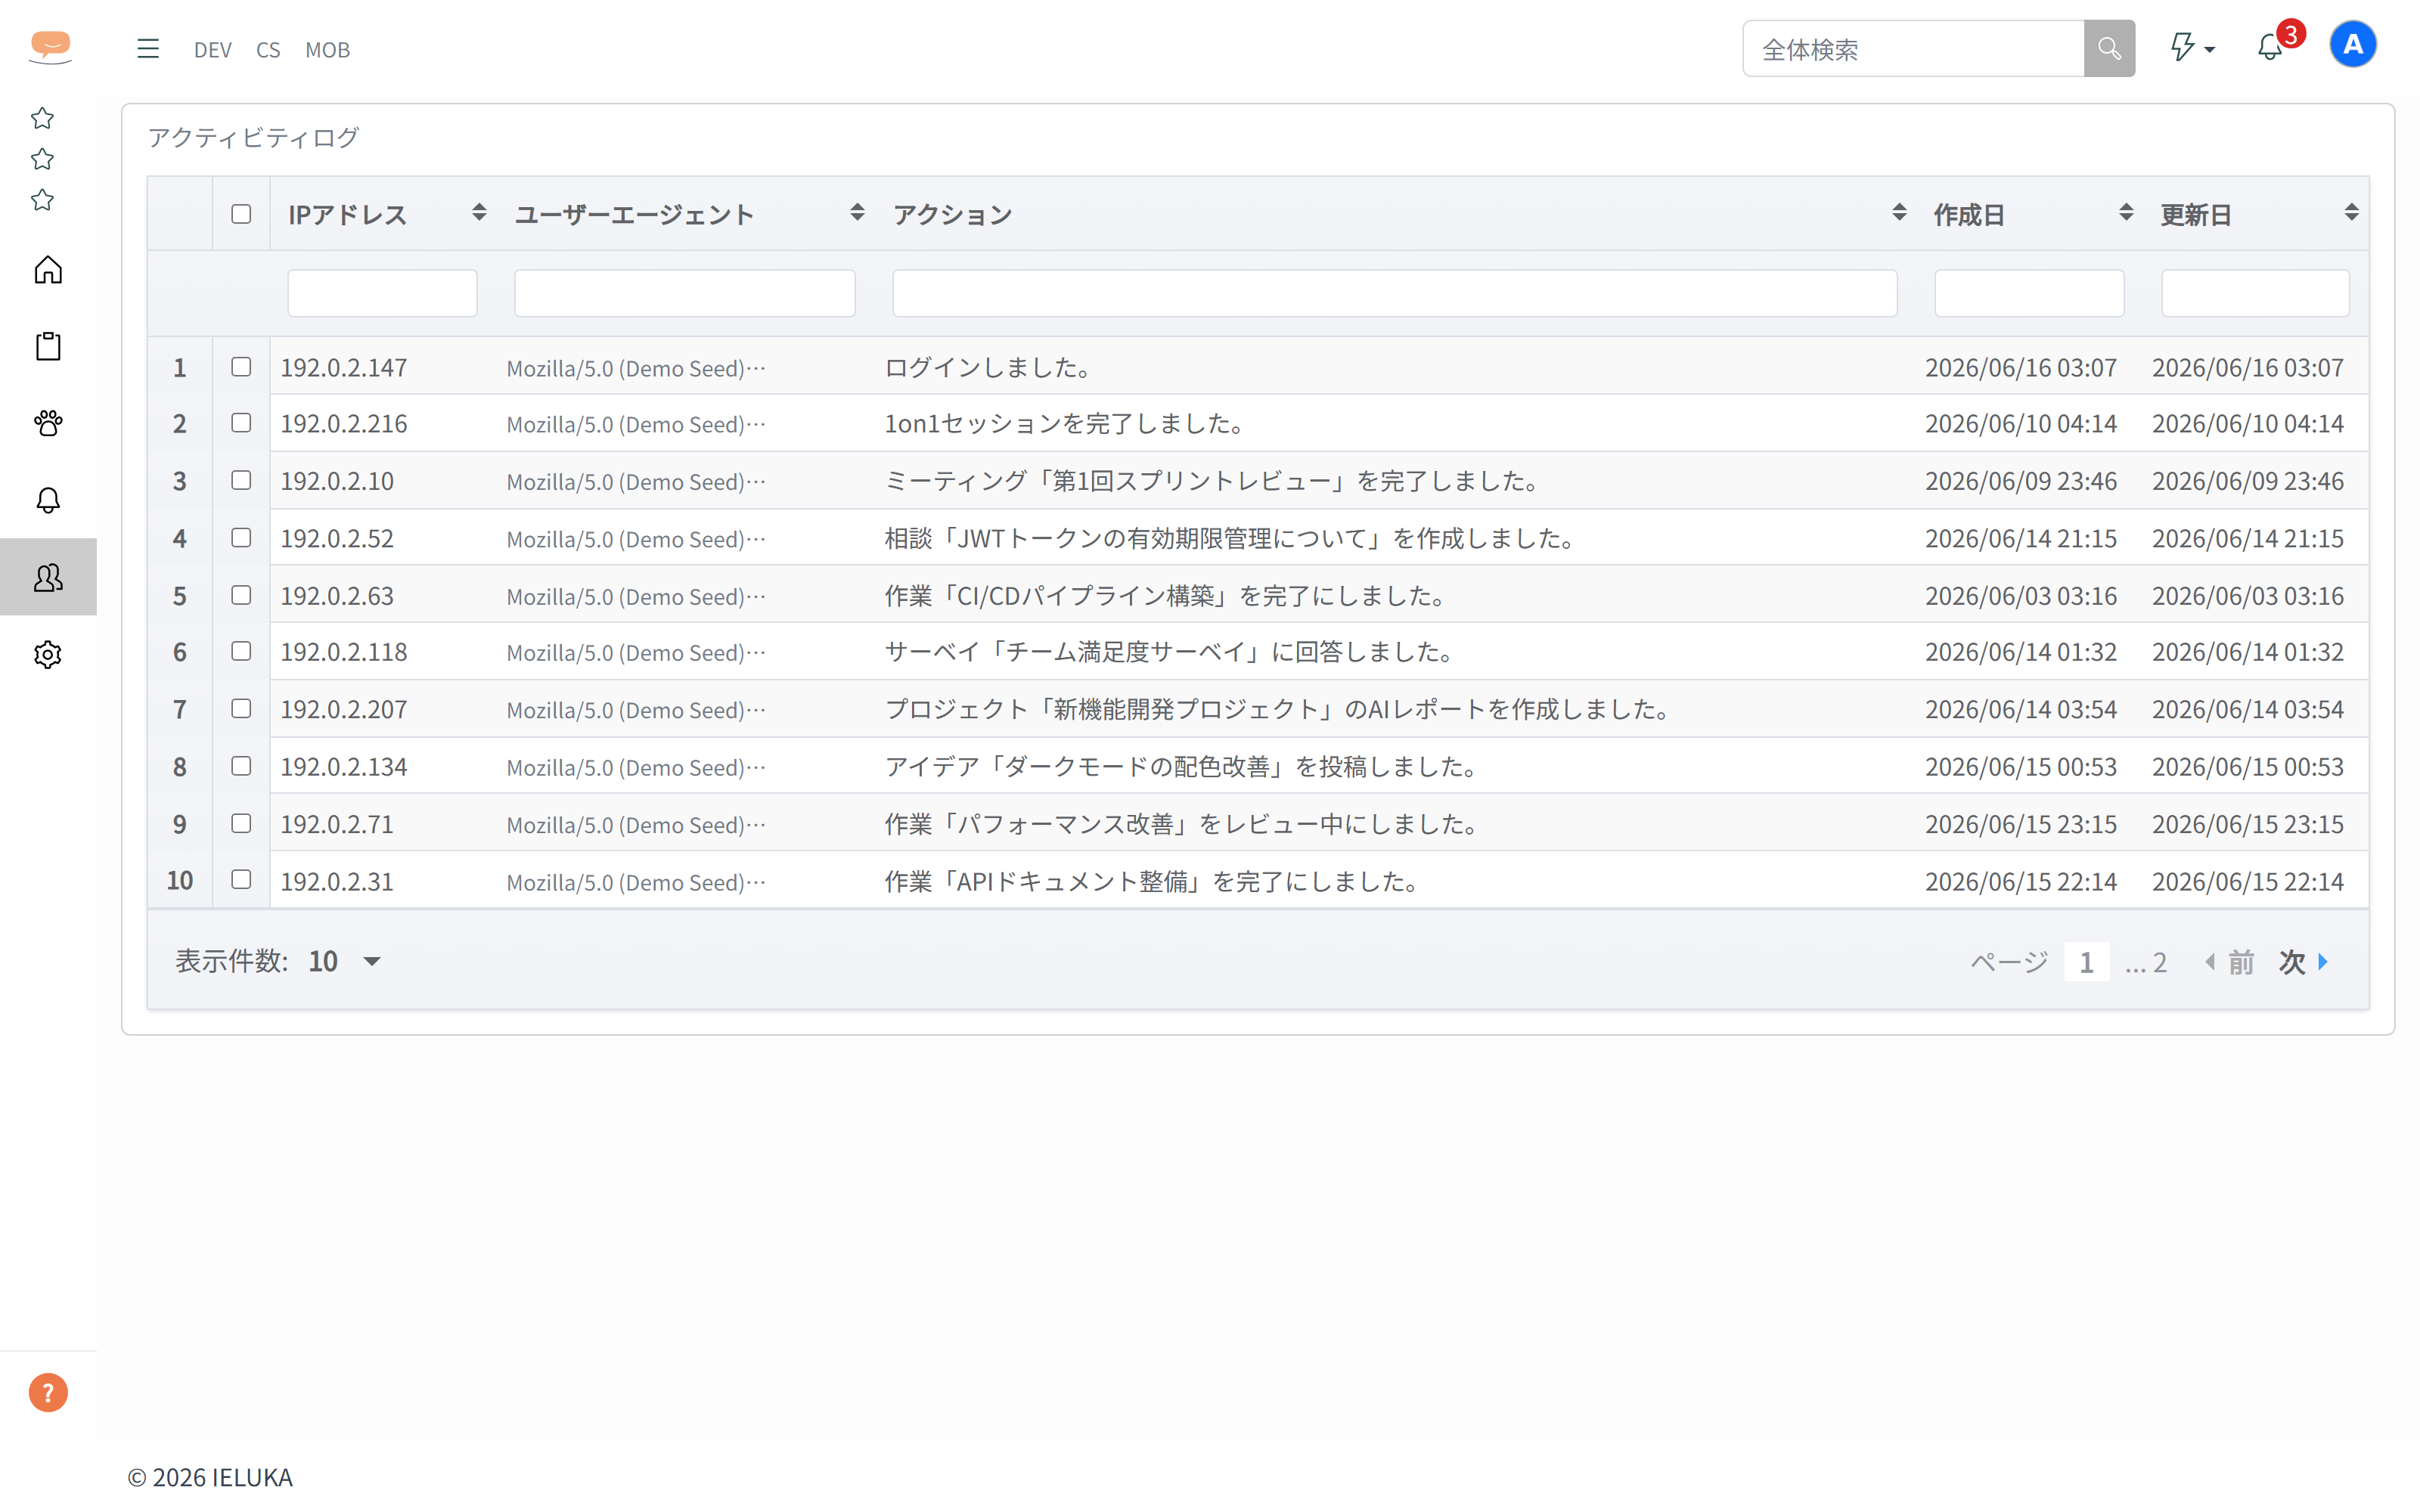
Task: Open the CS menu
Action: tap(268, 49)
